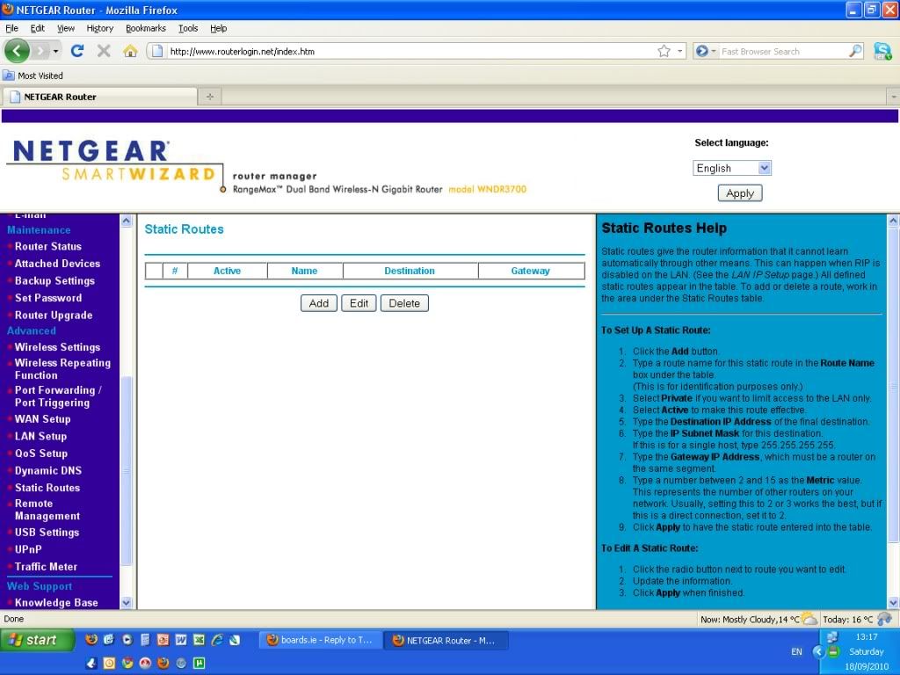Screen dimensions: 900x675
Task: Open the View menu
Action: [65, 28]
